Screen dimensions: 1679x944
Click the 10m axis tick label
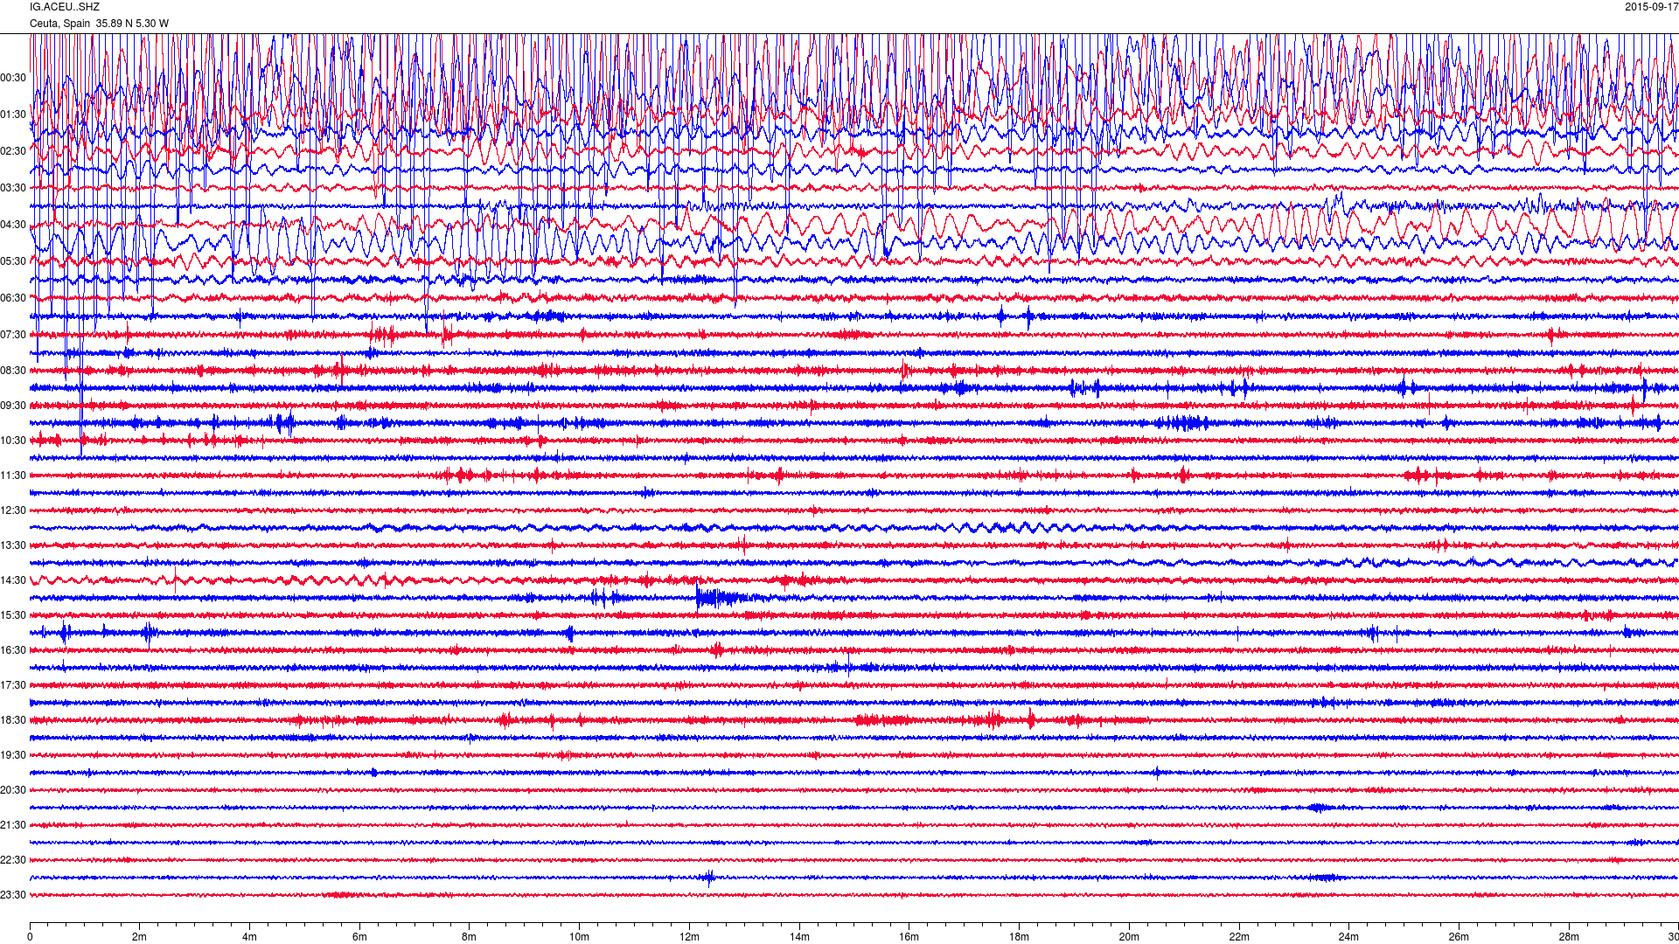tap(579, 937)
